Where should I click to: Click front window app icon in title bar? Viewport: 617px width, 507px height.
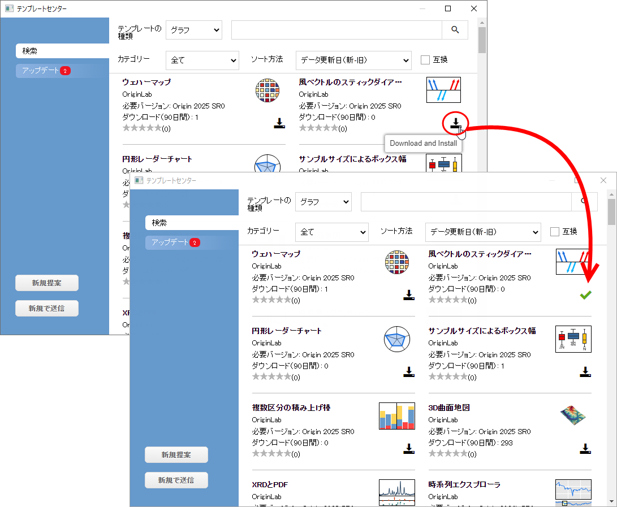139,180
